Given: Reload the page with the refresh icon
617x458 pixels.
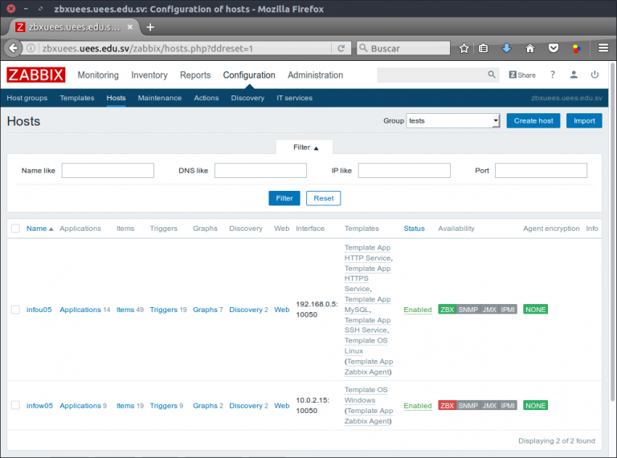Looking at the screenshot, I should 341,48.
